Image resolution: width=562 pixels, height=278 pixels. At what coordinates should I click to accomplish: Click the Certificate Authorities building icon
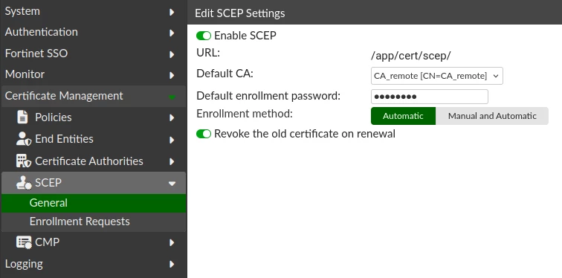[x=24, y=161]
